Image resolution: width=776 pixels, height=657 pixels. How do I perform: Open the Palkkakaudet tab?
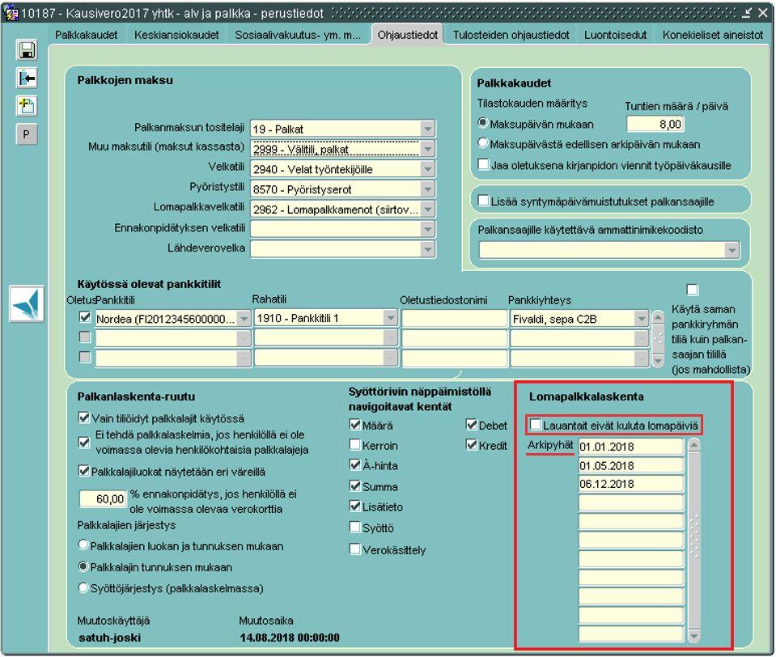tap(86, 35)
